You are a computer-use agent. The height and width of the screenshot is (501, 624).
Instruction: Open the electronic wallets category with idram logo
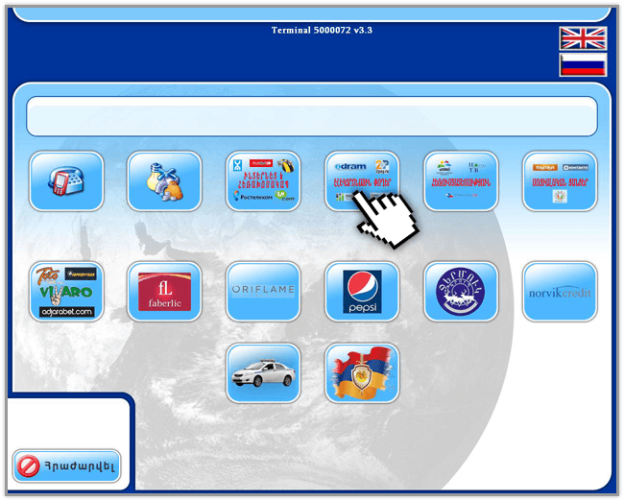(362, 181)
